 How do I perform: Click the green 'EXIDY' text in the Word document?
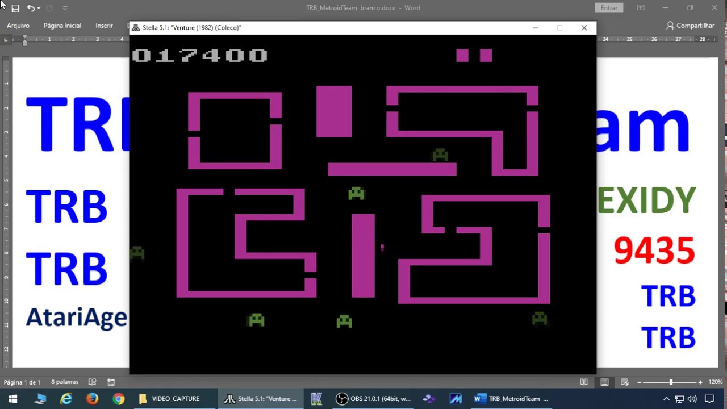click(647, 199)
